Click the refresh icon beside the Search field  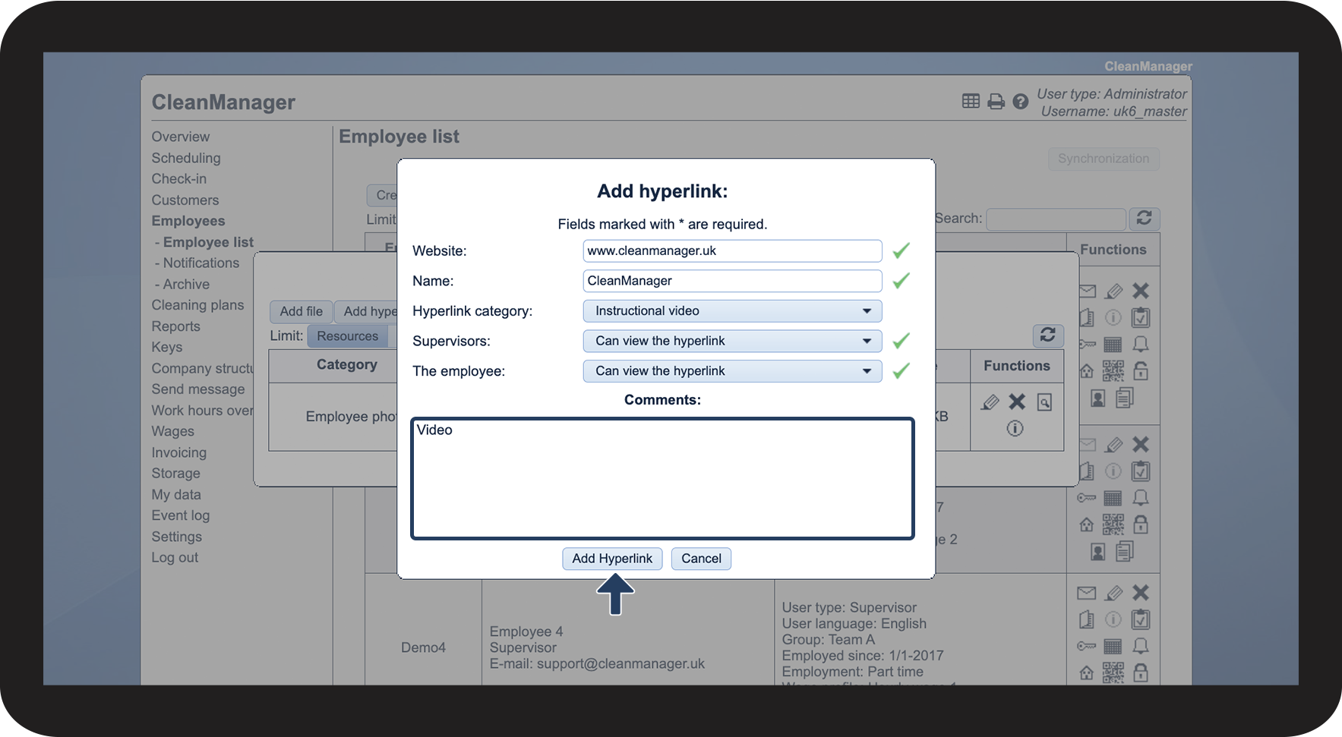tap(1145, 219)
